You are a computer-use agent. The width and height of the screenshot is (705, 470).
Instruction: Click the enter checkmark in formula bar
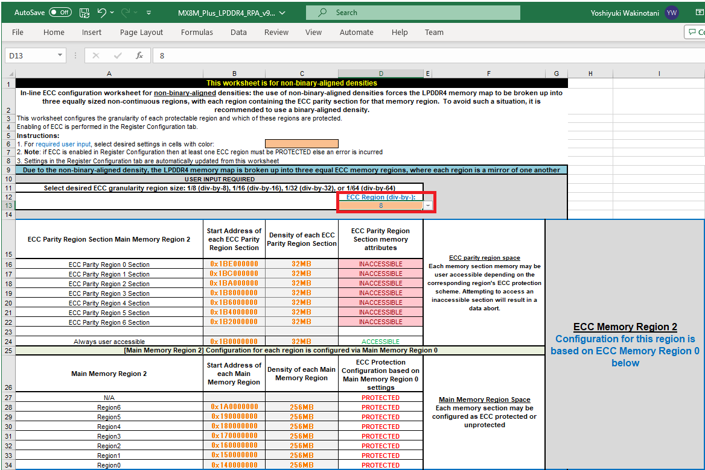[x=118, y=55]
